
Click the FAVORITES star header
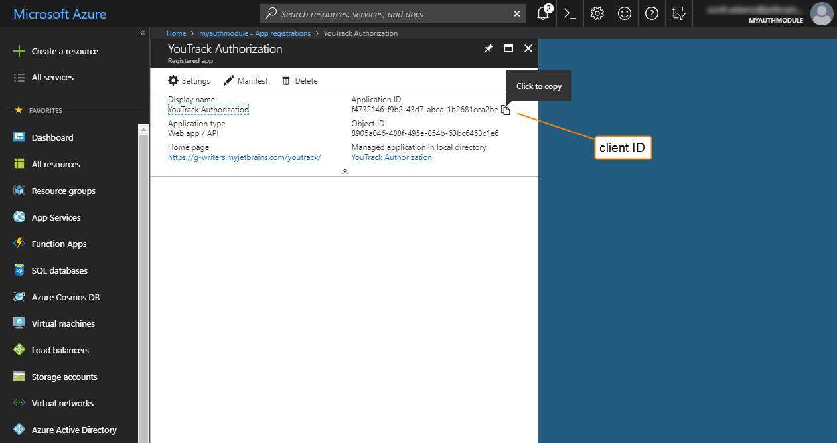pyautogui.click(x=38, y=110)
